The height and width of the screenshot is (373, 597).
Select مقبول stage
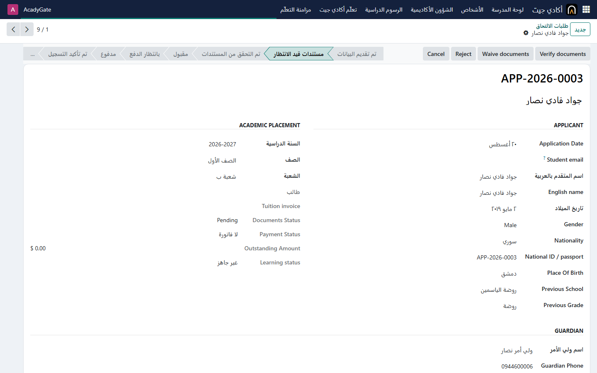click(x=180, y=54)
